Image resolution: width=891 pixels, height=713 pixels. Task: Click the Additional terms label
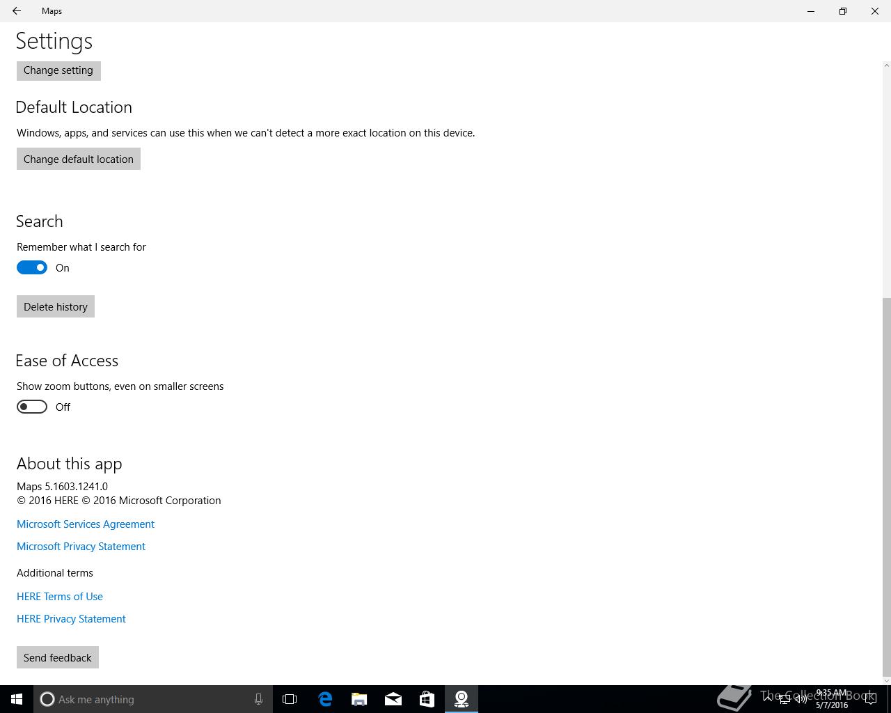tap(55, 573)
